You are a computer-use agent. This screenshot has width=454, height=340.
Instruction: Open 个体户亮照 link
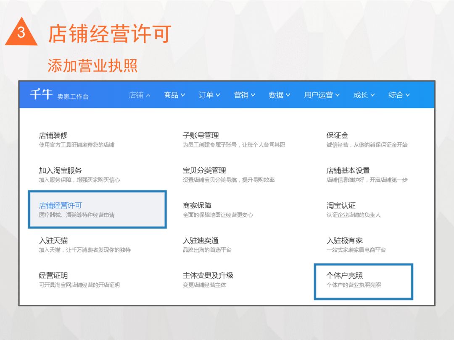[345, 275]
